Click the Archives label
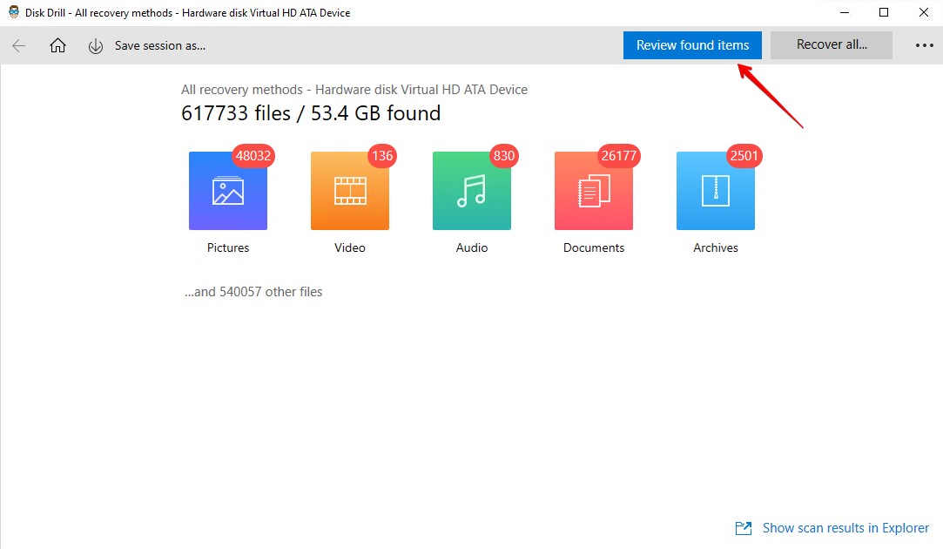The image size is (943, 549). 716,247
